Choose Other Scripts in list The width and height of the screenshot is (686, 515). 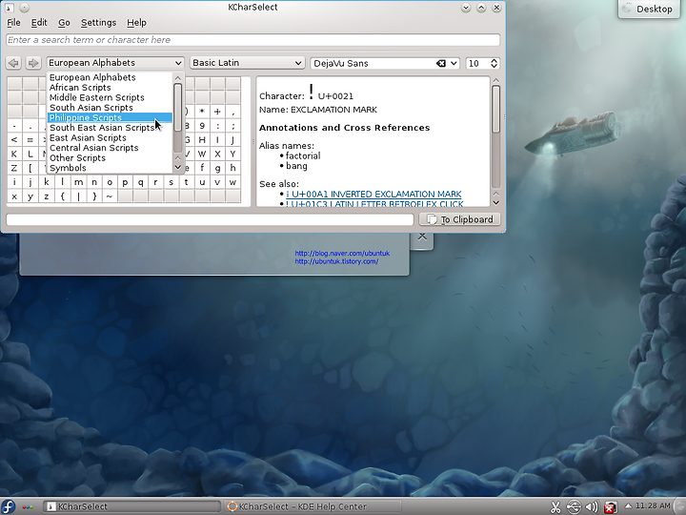pos(110,158)
